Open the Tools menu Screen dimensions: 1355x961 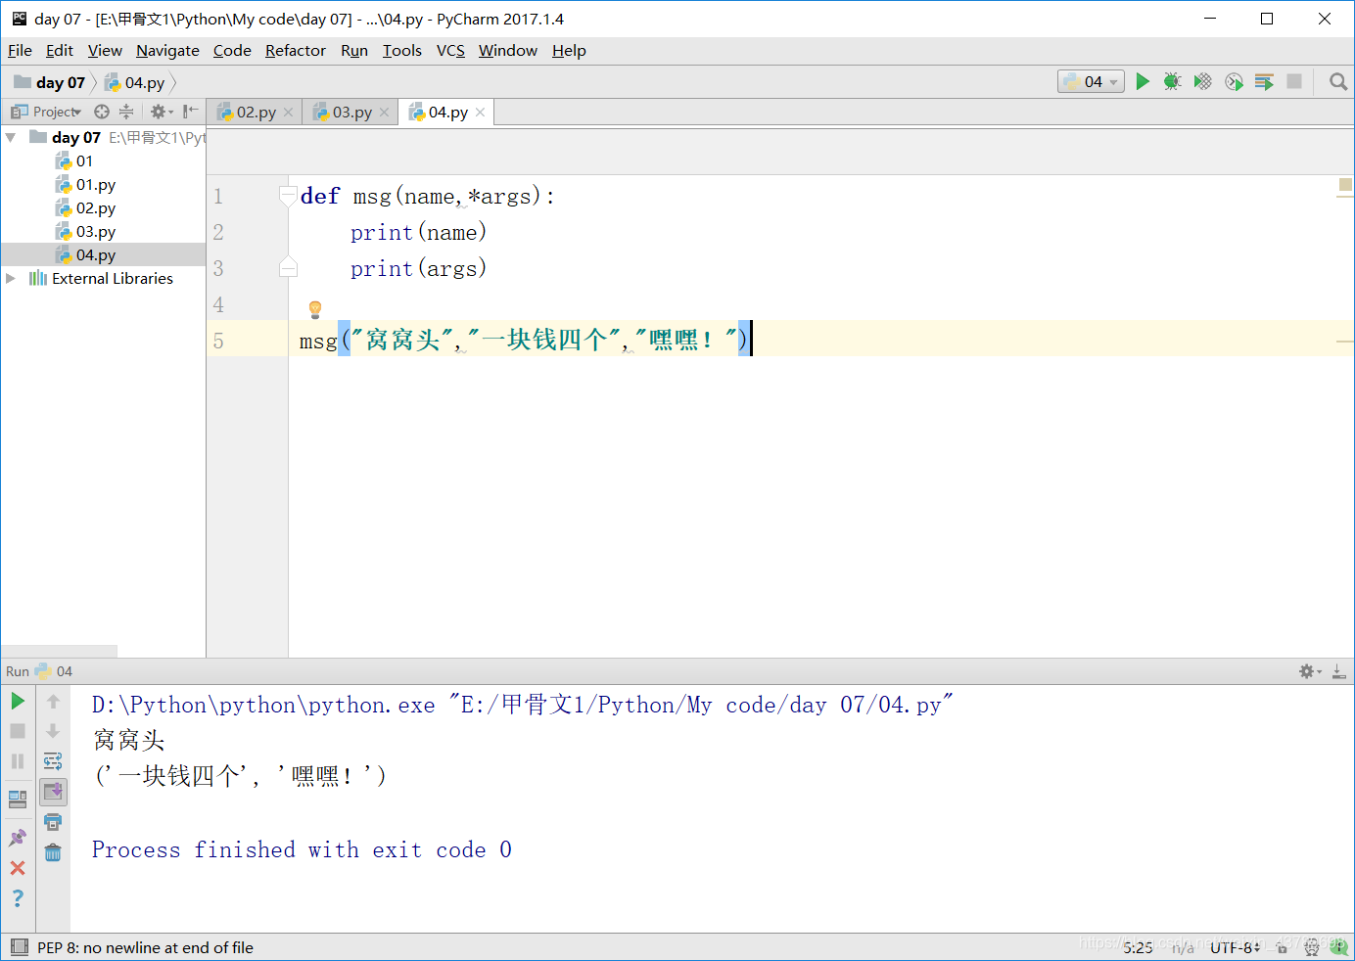pos(402,51)
